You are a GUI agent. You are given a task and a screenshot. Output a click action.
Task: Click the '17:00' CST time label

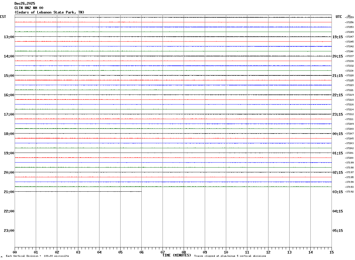(9, 114)
